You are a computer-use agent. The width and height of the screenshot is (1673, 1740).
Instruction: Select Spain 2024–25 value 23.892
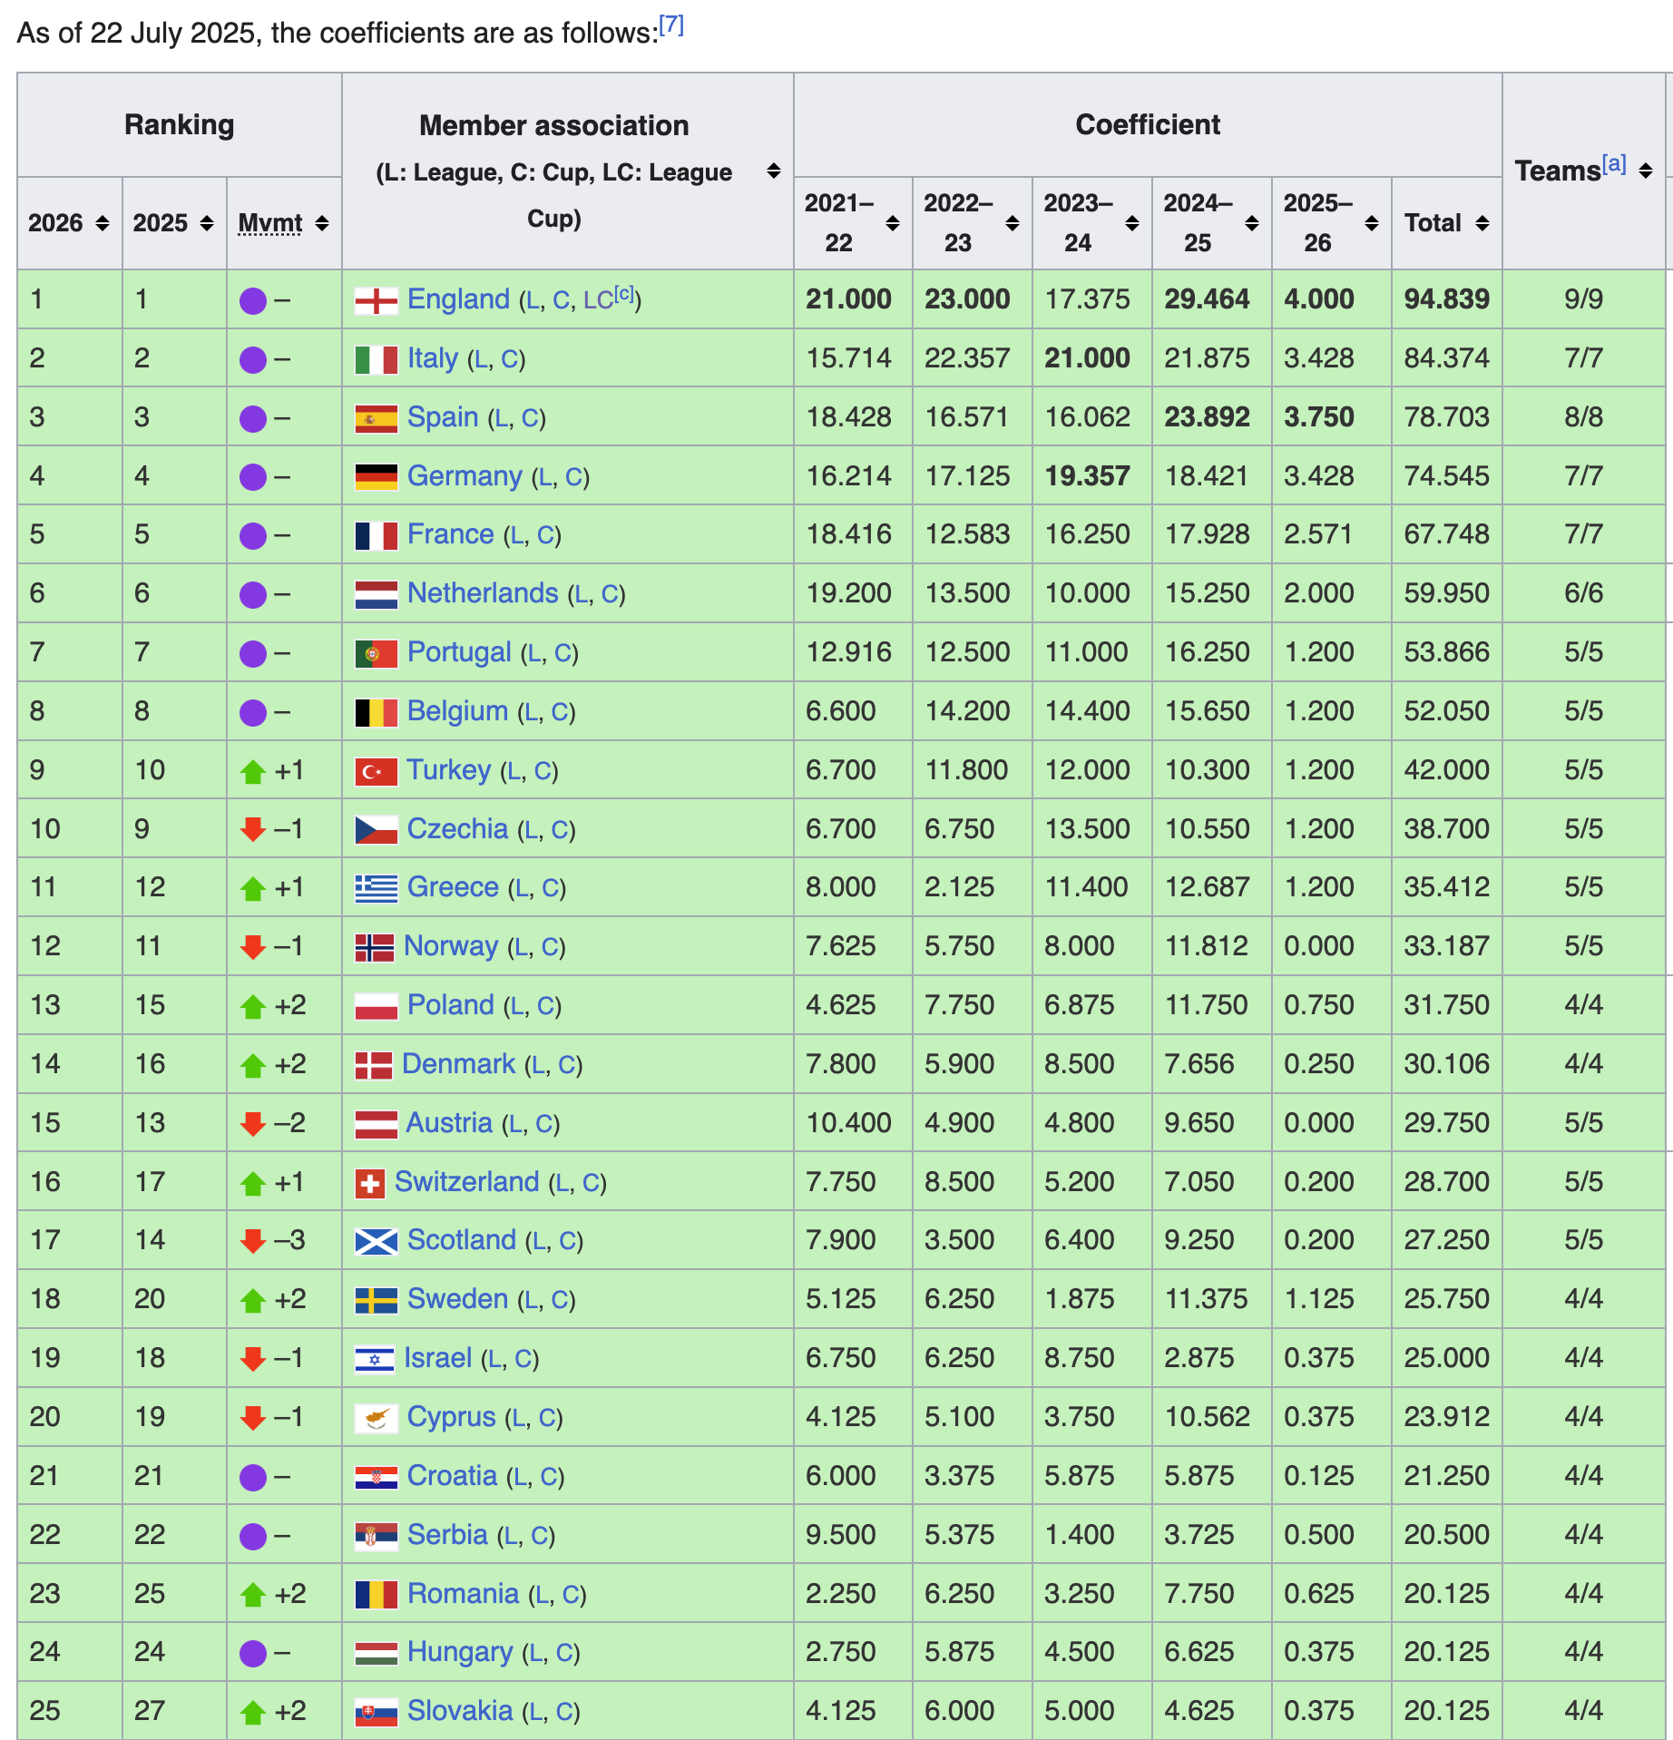1207,417
